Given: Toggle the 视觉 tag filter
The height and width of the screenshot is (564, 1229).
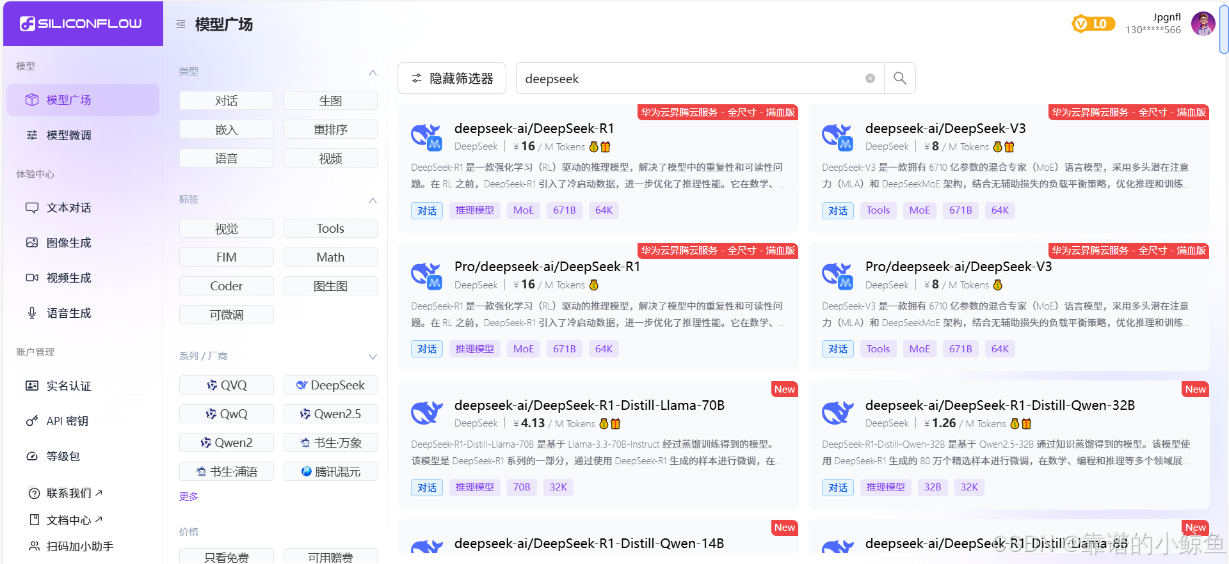Looking at the screenshot, I should pos(227,228).
